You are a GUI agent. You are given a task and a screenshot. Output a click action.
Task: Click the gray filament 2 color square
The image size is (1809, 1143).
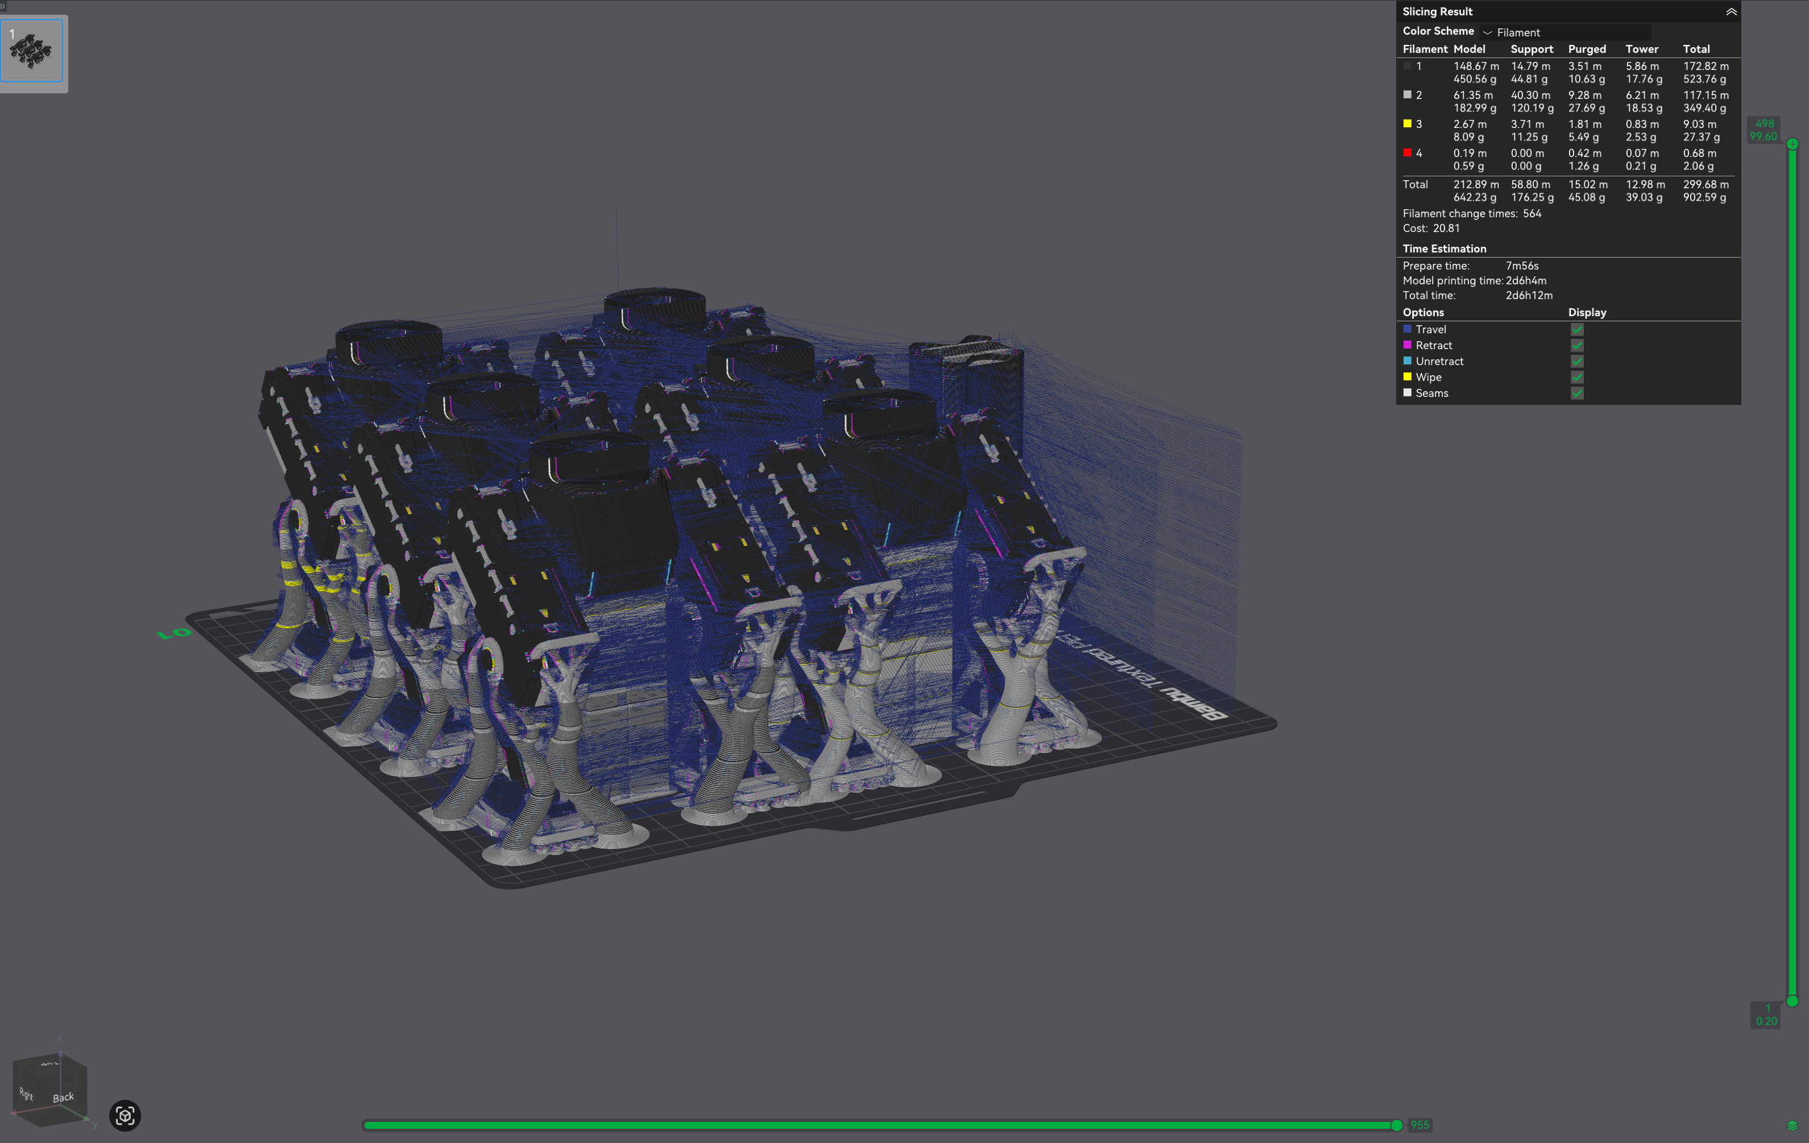tap(1407, 96)
